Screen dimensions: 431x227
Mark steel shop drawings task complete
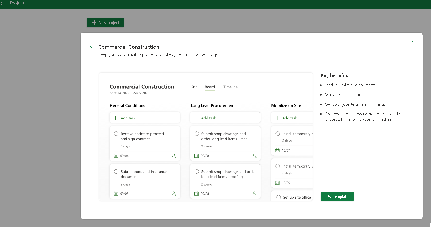[197, 134]
